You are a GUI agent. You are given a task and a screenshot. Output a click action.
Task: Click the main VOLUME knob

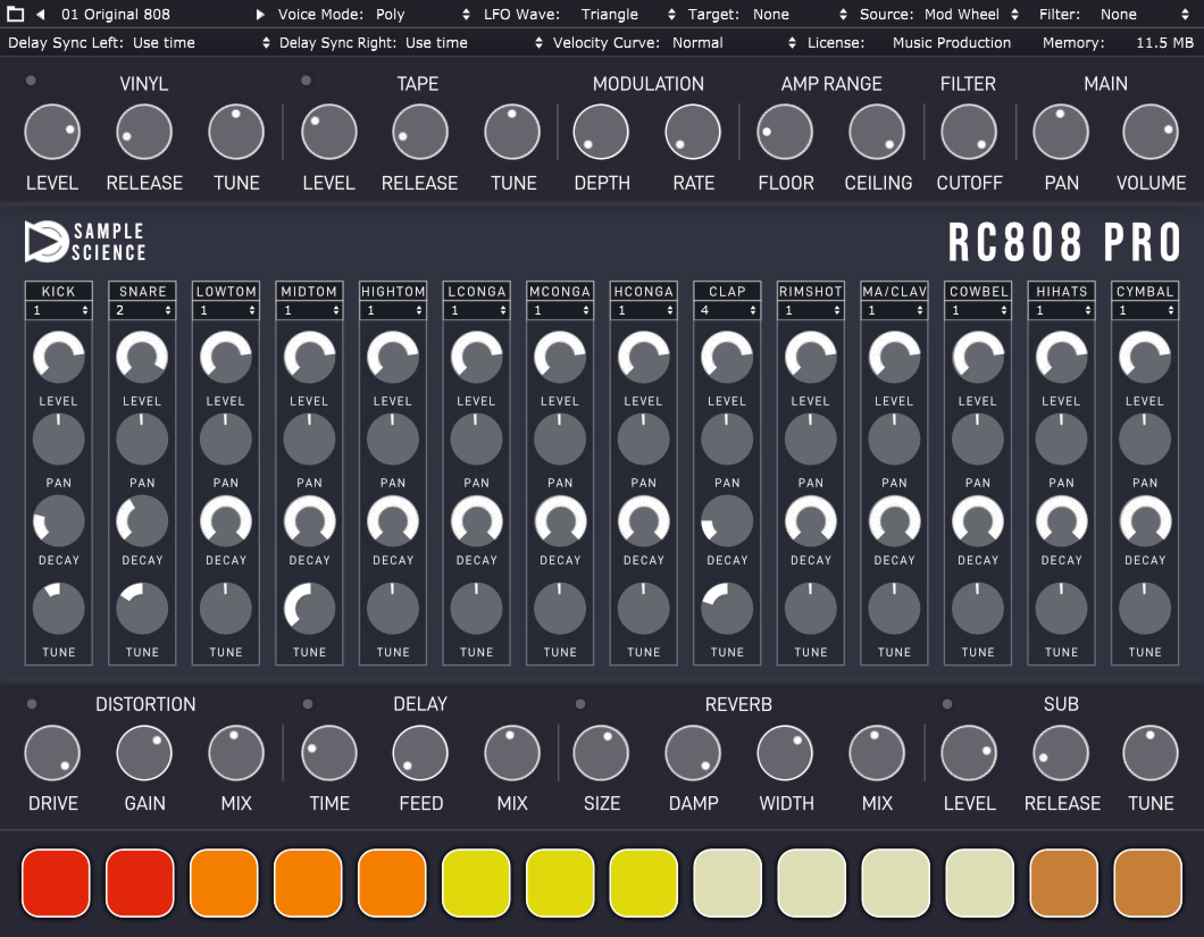pos(1151,132)
